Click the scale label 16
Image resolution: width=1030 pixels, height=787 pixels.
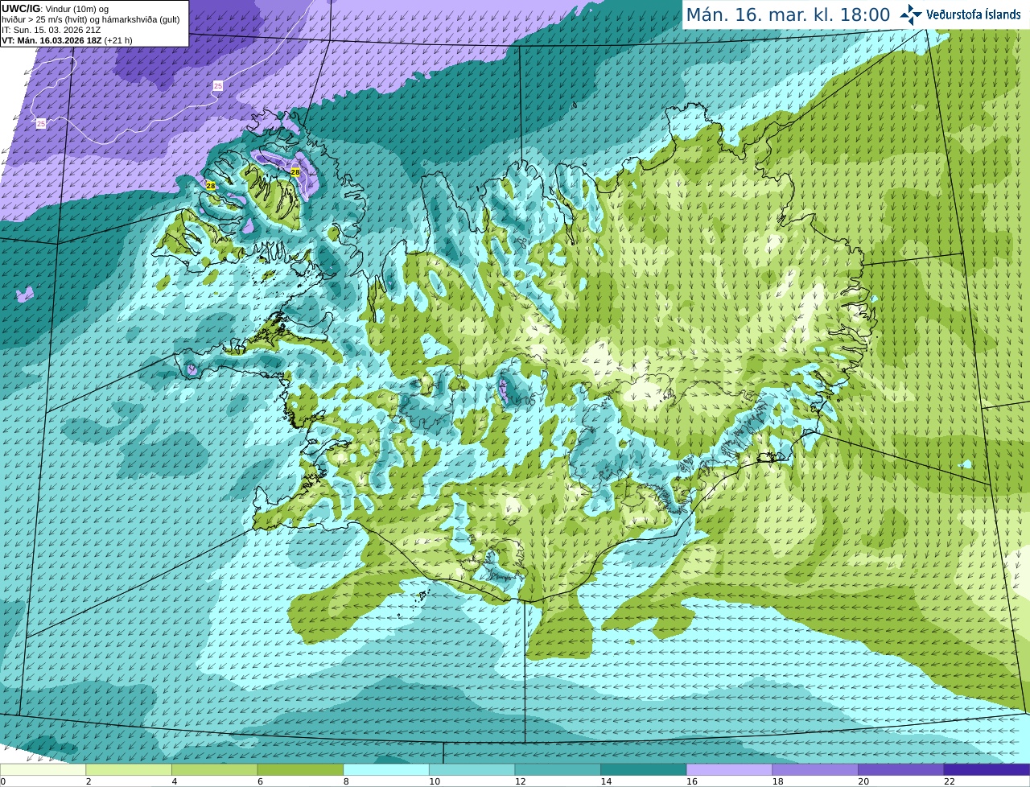click(692, 781)
